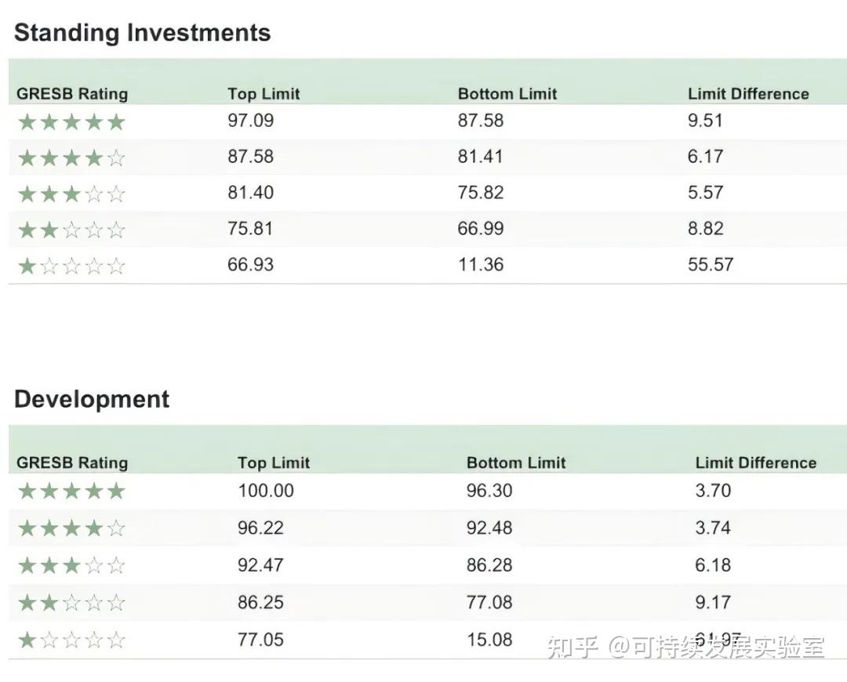The image size is (847, 682).
Task: Select the 97.09 top limit cell
Action: [251, 121]
